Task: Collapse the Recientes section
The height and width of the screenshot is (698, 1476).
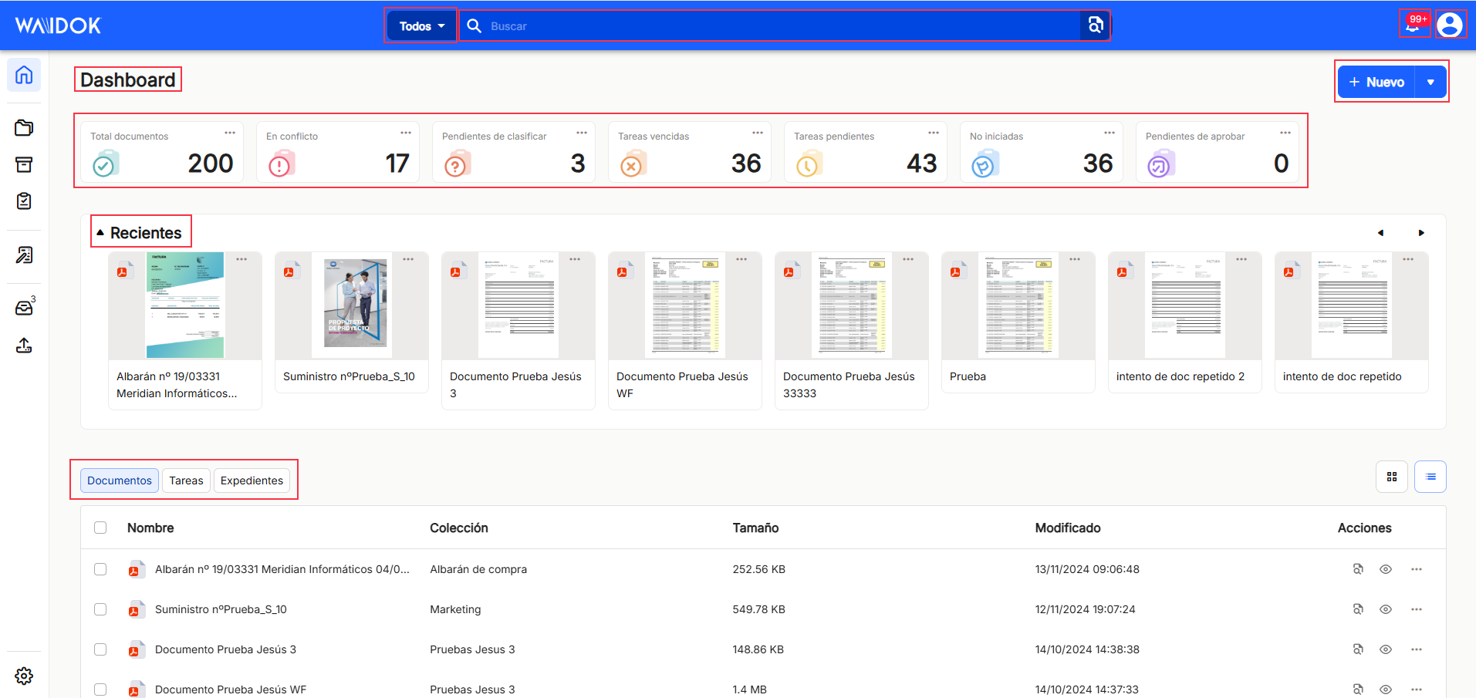Action: (100, 232)
